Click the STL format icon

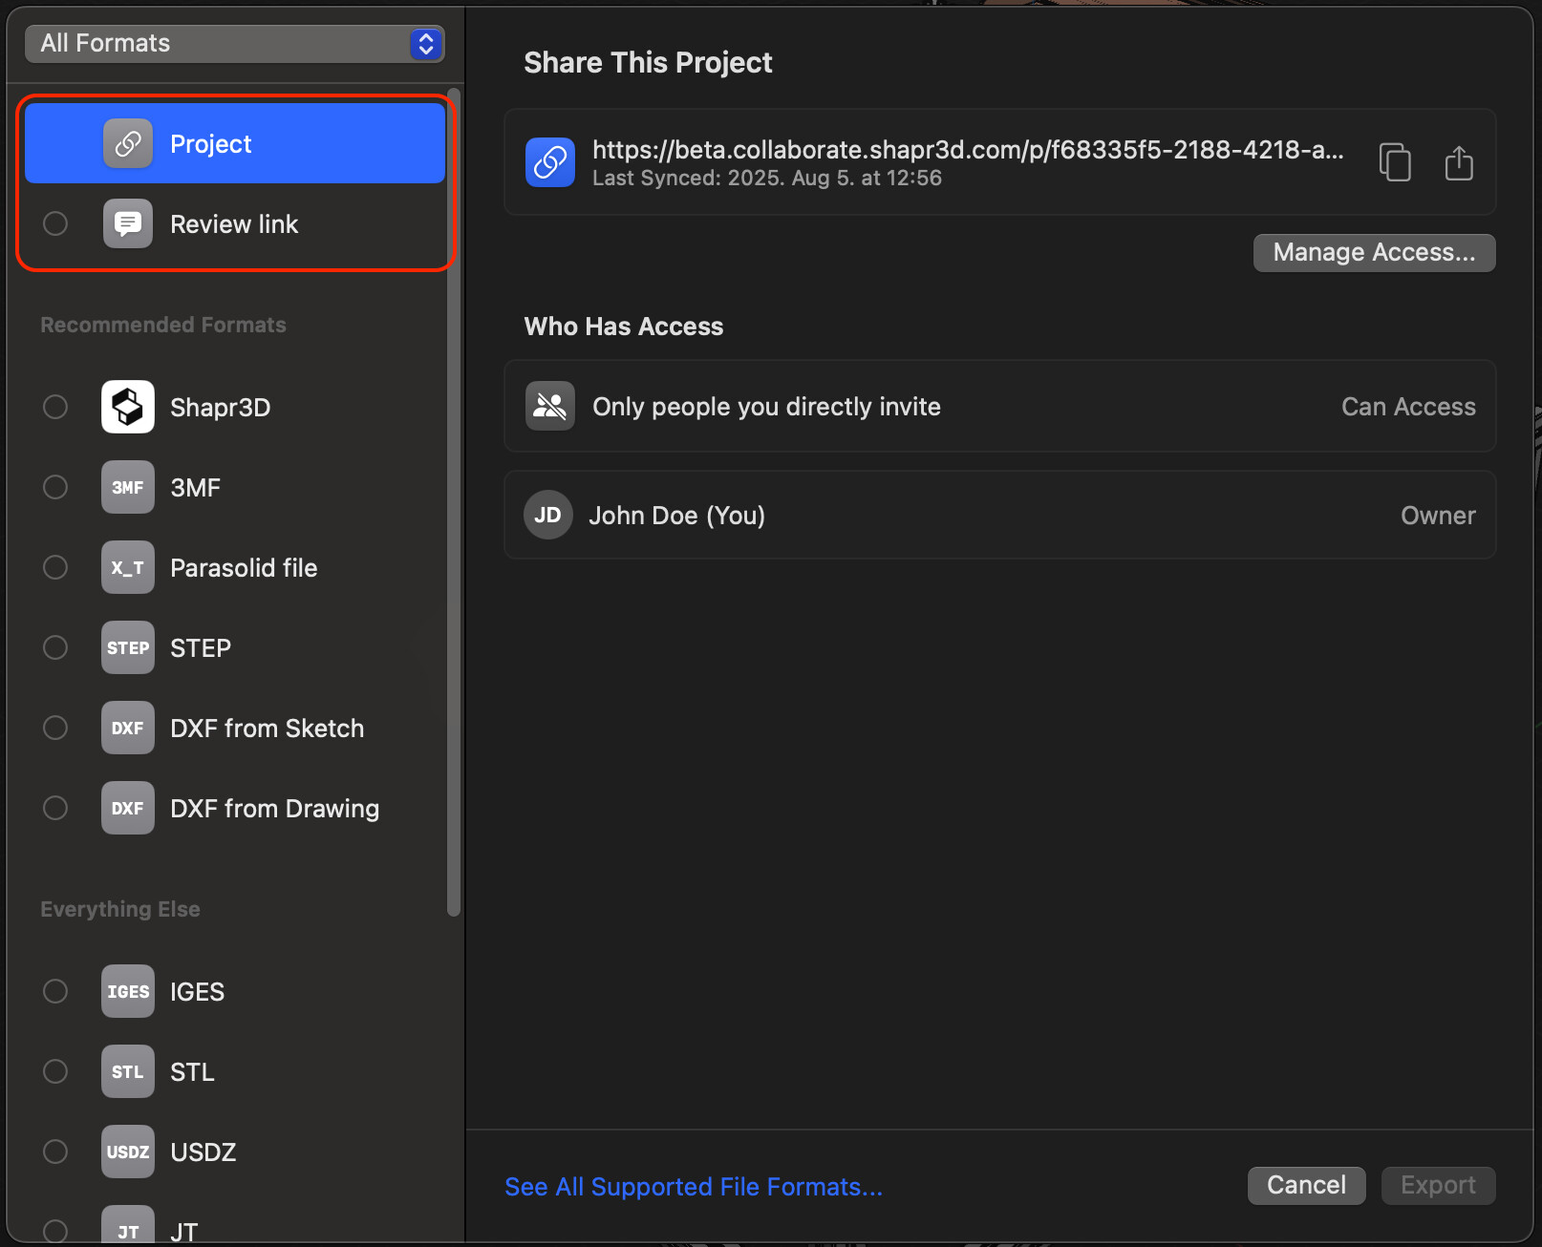128,1071
